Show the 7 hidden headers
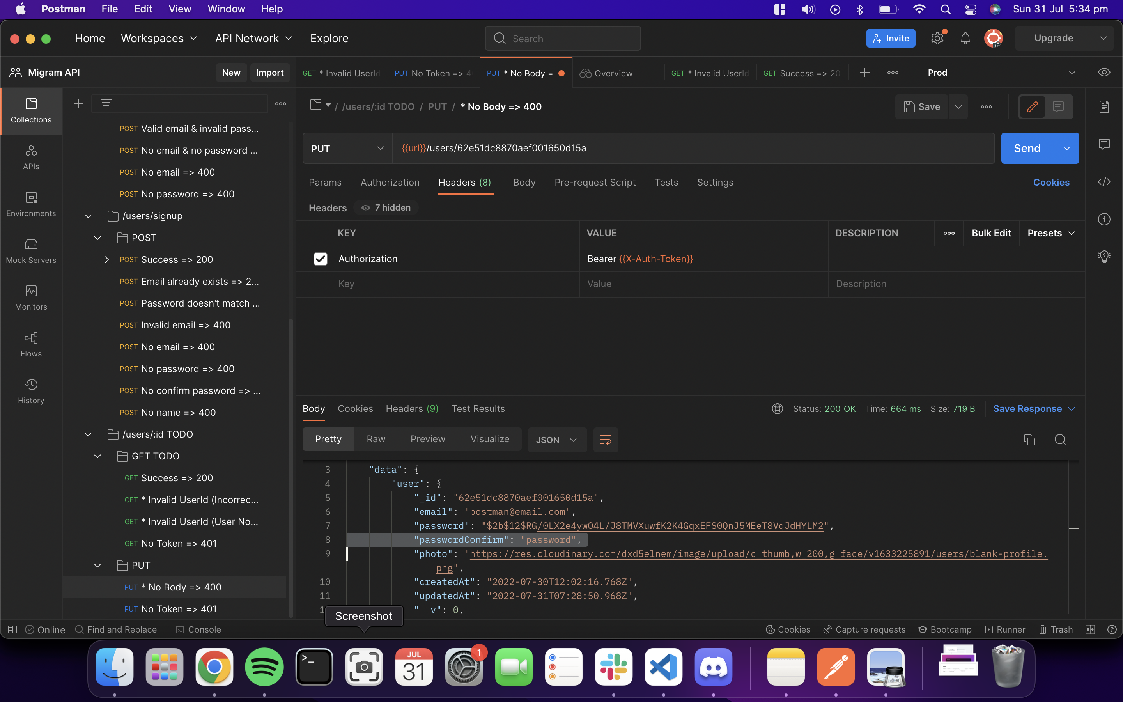1123x702 pixels. [x=385, y=207]
